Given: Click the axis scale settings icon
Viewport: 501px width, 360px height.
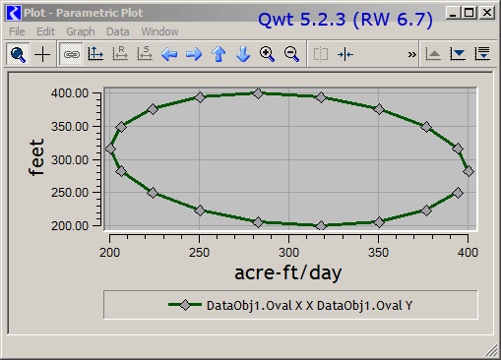Looking at the screenshot, I should coord(95,54).
